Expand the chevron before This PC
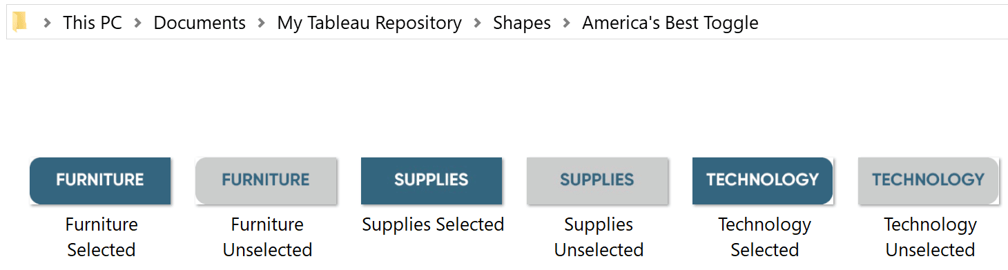1008x270 pixels. click(47, 23)
